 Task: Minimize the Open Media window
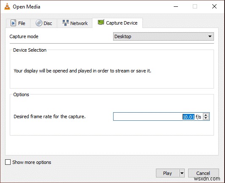[176, 6]
